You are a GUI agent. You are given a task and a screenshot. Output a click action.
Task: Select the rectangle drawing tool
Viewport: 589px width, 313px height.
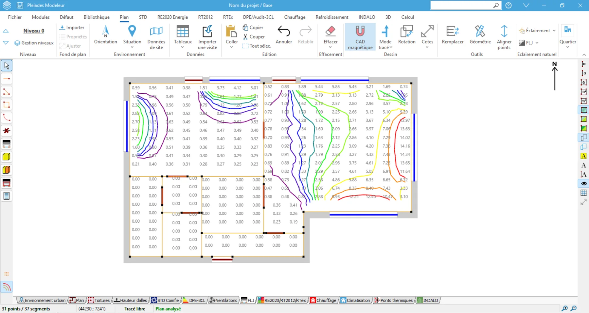click(7, 105)
